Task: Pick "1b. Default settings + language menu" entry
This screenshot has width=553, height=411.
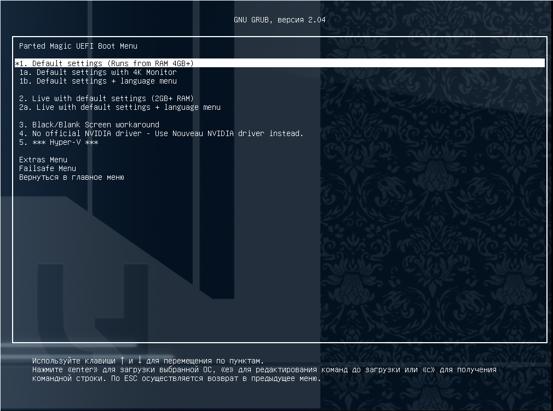Action: coord(97,81)
